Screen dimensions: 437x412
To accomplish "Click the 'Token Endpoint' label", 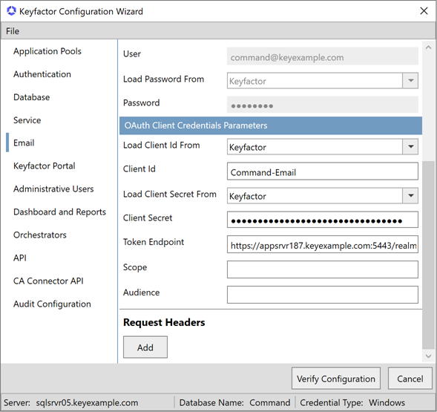I will coord(154,242).
